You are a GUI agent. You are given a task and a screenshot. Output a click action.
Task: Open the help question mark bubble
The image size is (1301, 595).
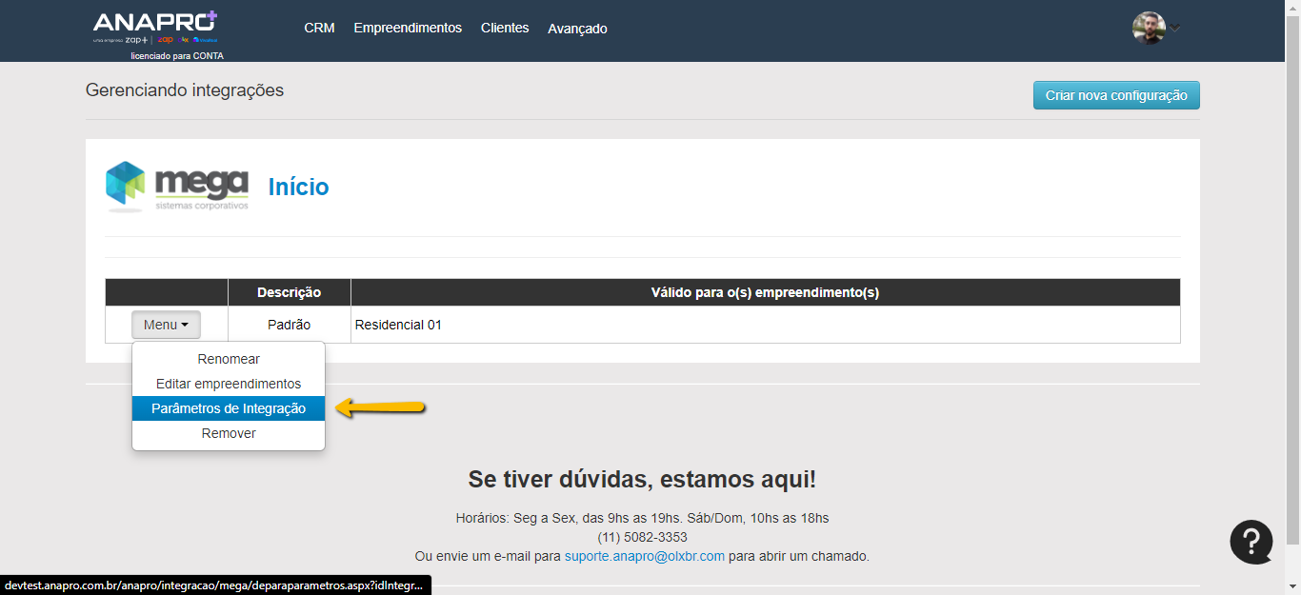(1251, 542)
